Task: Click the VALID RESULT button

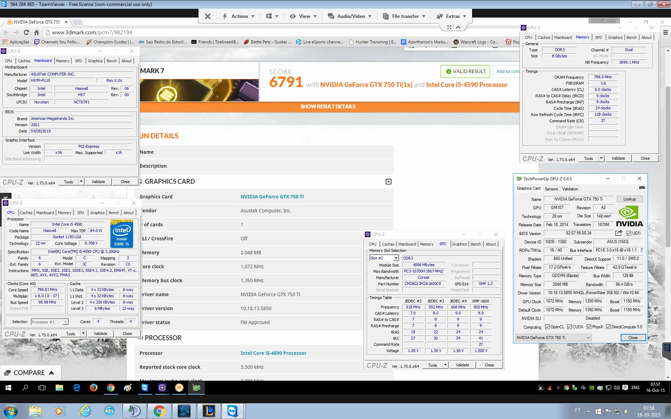Action: coord(465,71)
